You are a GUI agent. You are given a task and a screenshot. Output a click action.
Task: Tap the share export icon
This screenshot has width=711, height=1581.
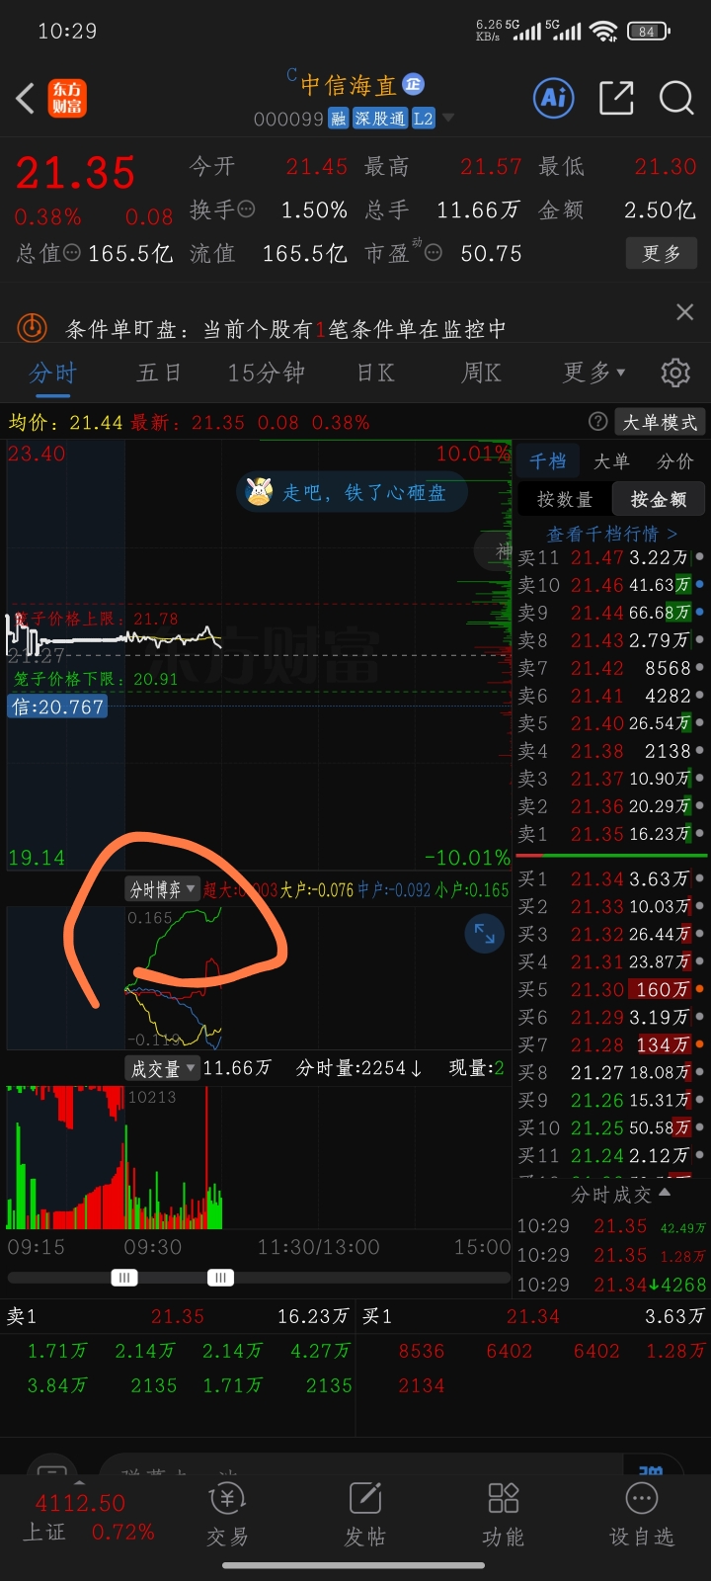[616, 98]
